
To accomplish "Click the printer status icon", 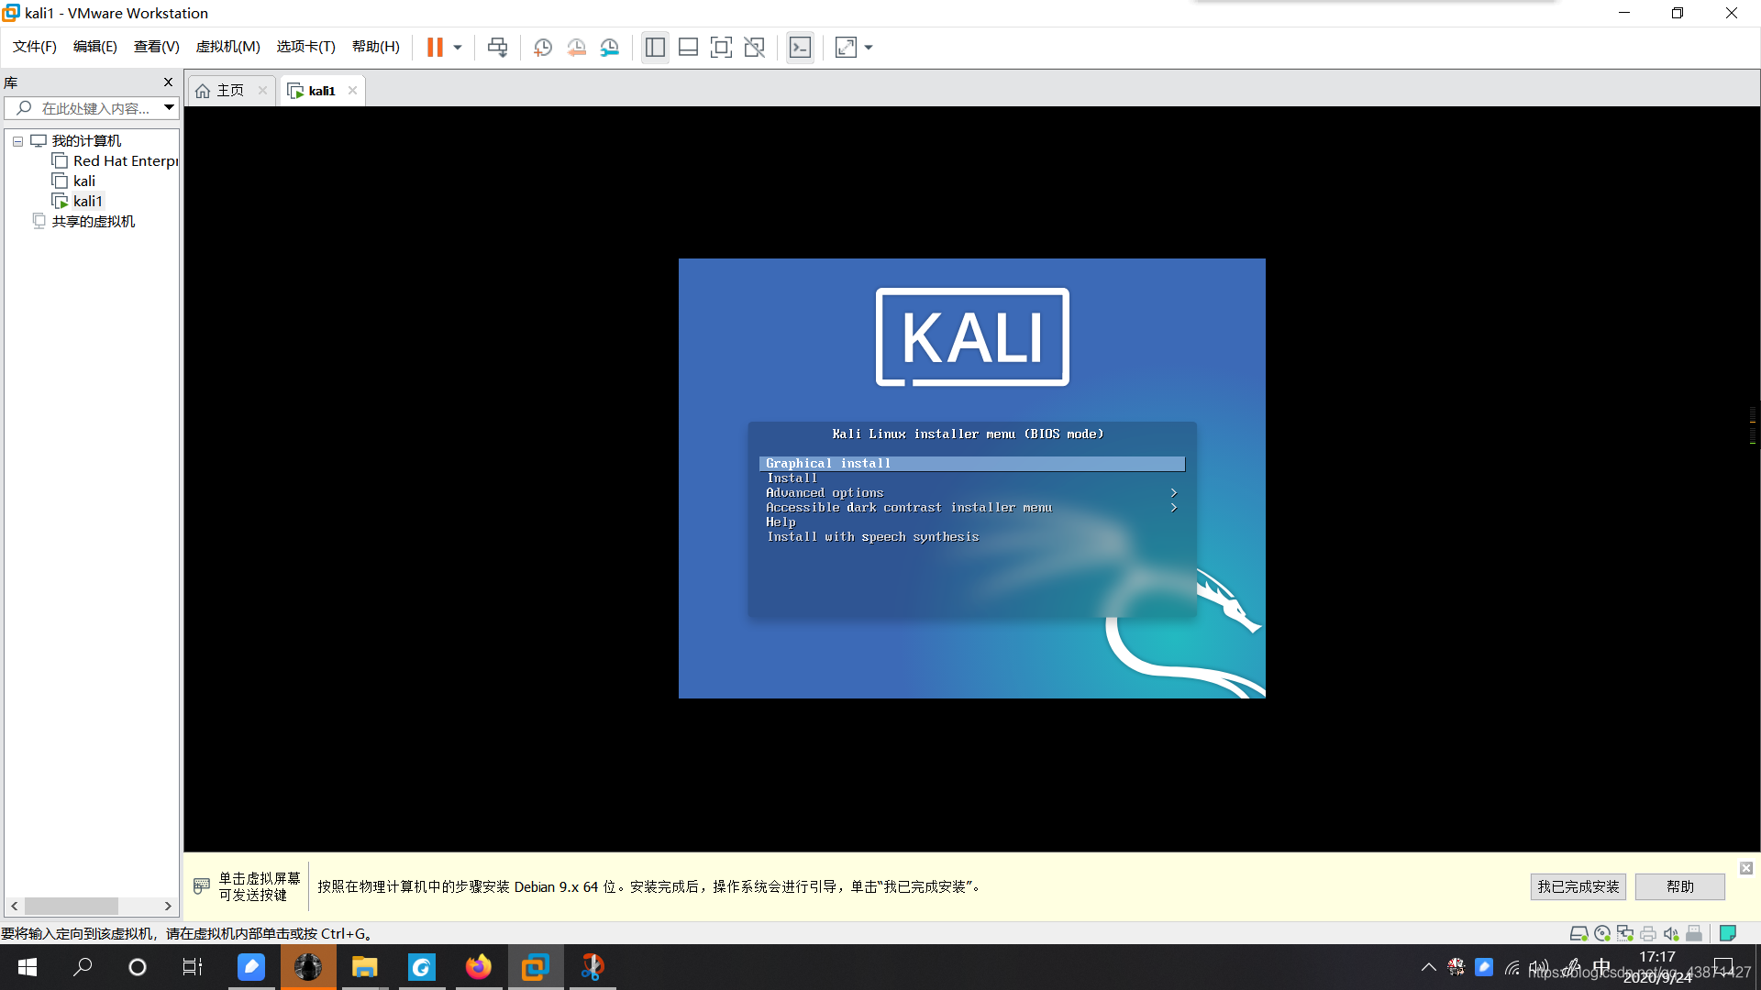I will (1648, 933).
